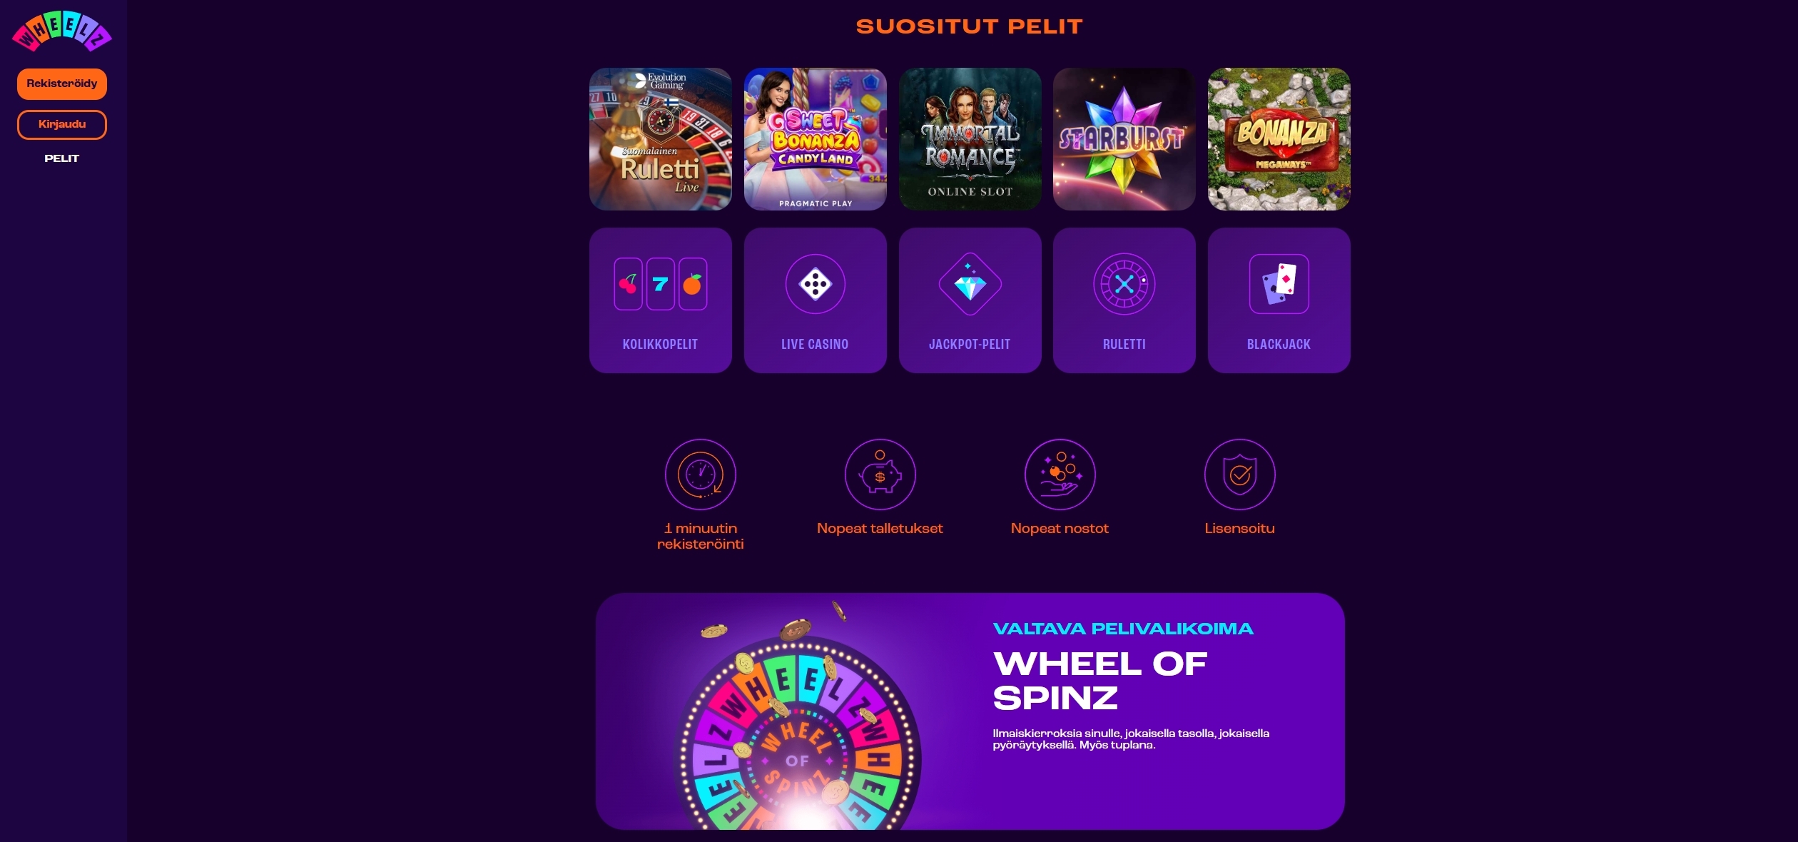Click the Wheel of Spinz banner heading

click(x=1099, y=681)
